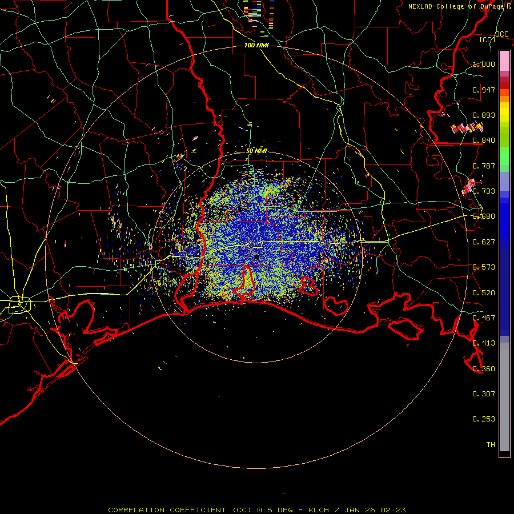Click the 100 NMI range ring label
This screenshot has width=514, height=514.
tap(256, 45)
